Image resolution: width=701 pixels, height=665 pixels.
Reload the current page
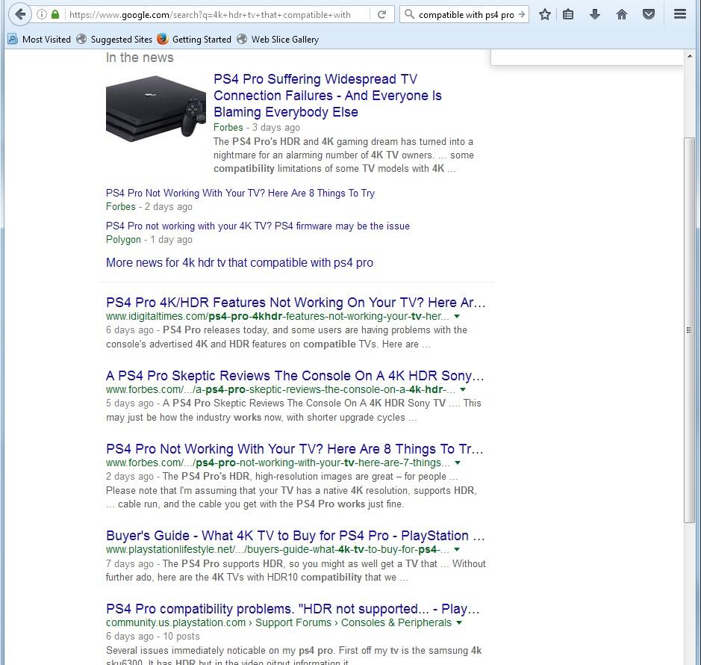tap(381, 14)
